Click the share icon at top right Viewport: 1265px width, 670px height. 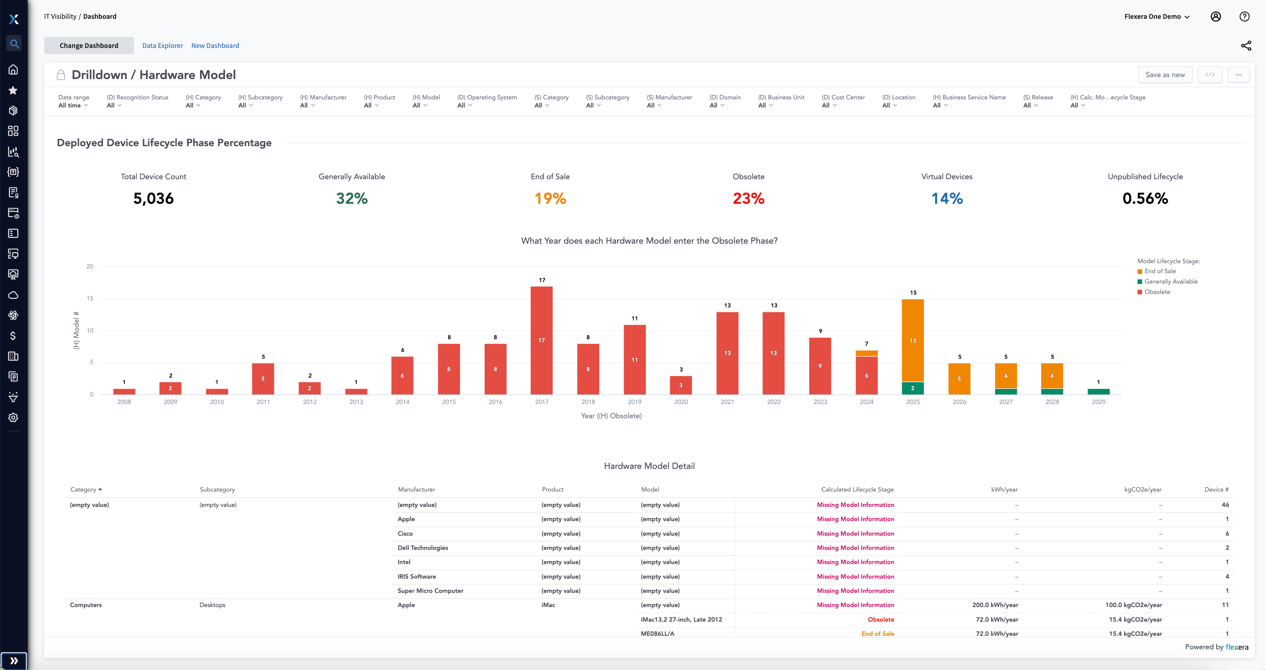point(1246,46)
